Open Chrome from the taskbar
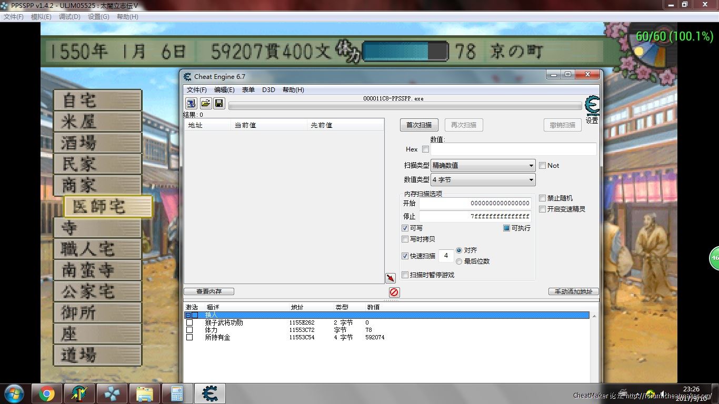Screen dimensions: 719x404 click(x=46, y=393)
